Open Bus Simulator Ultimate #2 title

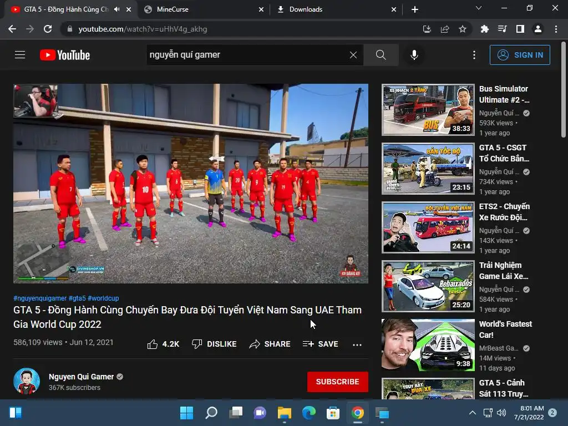click(x=504, y=94)
